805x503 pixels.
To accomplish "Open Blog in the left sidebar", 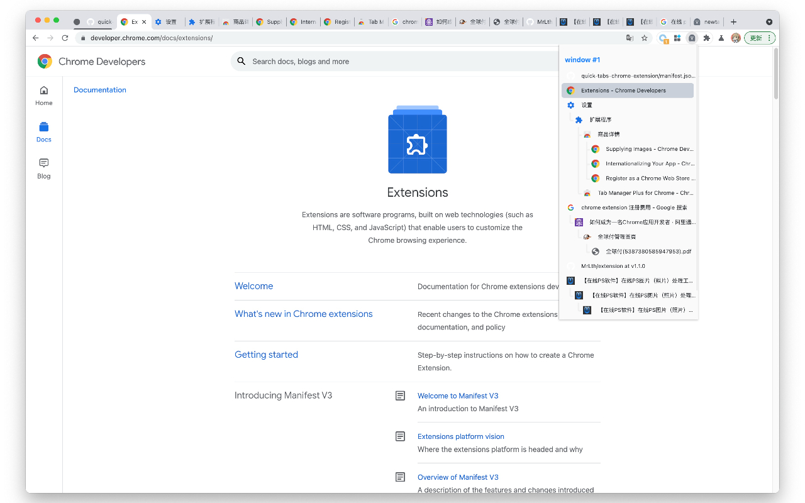I will (x=44, y=169).
